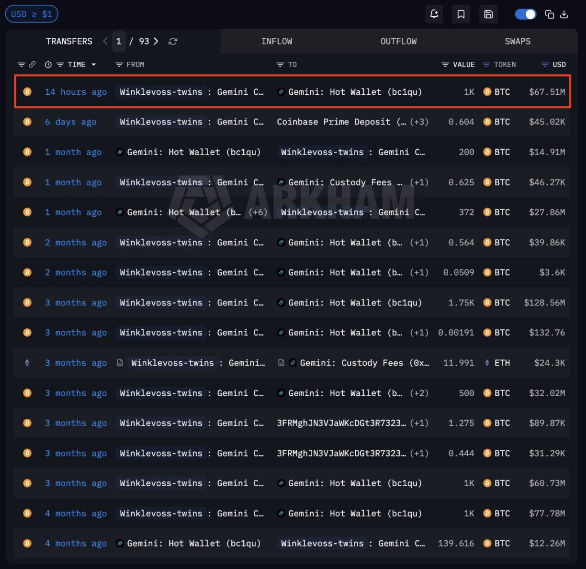Click the bookmark icon in the top toolbar
The width and height of the screenshot is (586, 569).
tap(461, 14)
